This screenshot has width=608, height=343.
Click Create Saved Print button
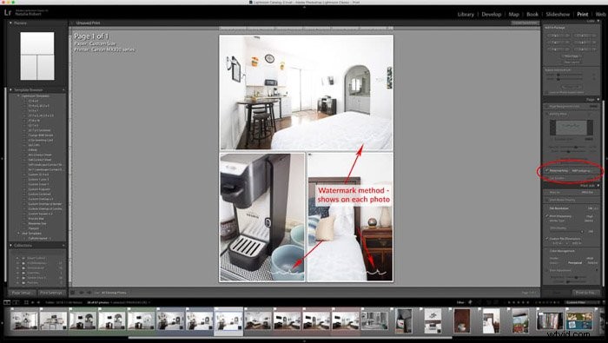(x=525, y=23)
